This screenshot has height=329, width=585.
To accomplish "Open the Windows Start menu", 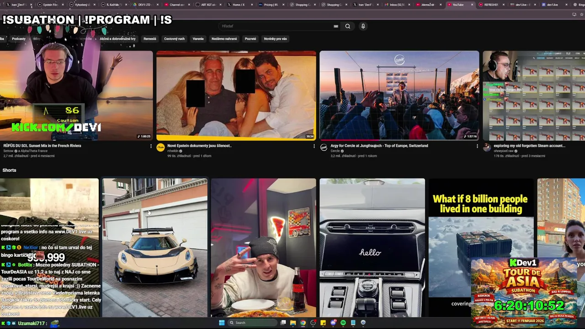I will 222,323.
